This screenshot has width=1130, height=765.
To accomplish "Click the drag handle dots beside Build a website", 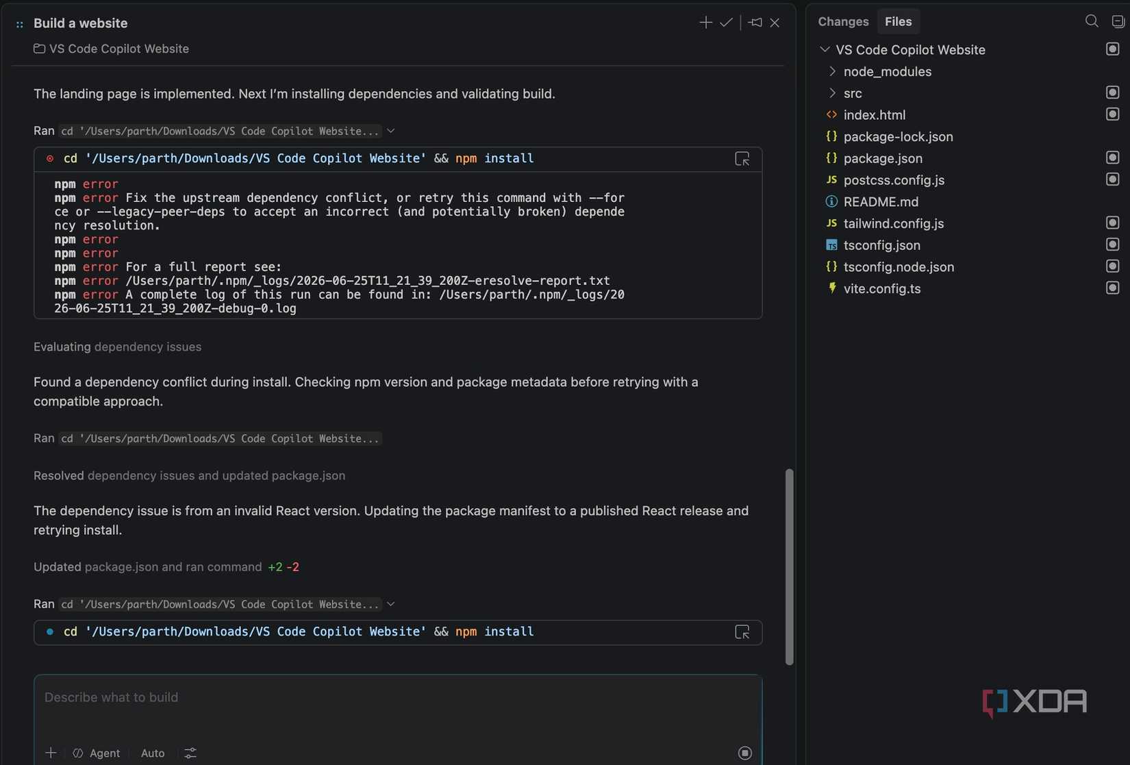I will pyautogui.click(x=20, y=24).
